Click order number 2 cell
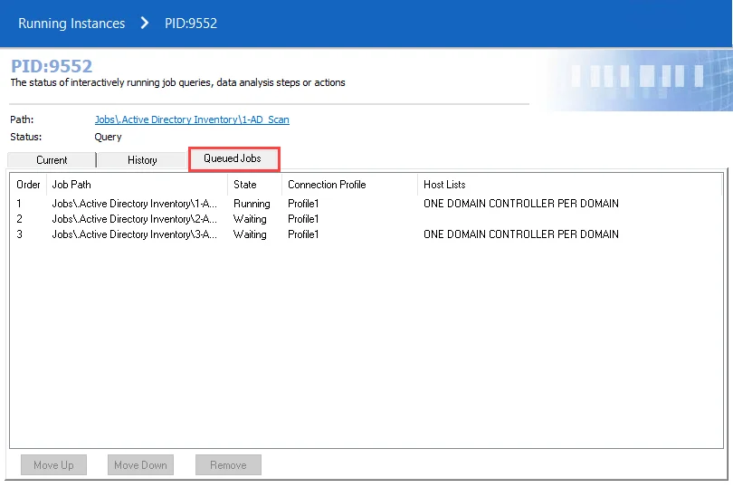 pos(19,219)
